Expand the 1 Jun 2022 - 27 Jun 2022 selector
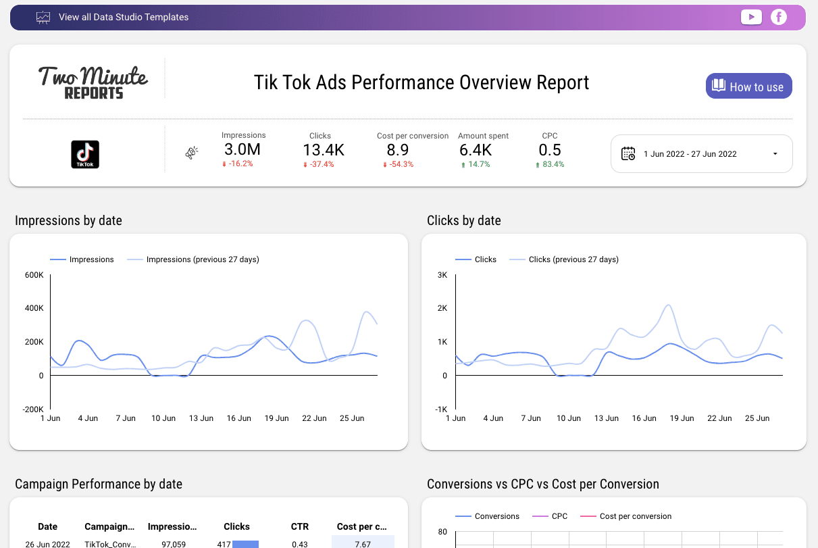This screenshot has height=548, width=818. [x=690, y=154]
